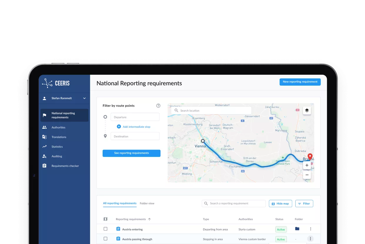Click the CEERIS logo
This screenshot has height=244, width=365.
pos(56,83)
